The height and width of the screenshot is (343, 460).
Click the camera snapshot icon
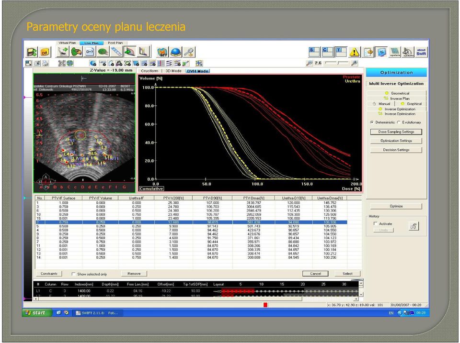[37, 63]
